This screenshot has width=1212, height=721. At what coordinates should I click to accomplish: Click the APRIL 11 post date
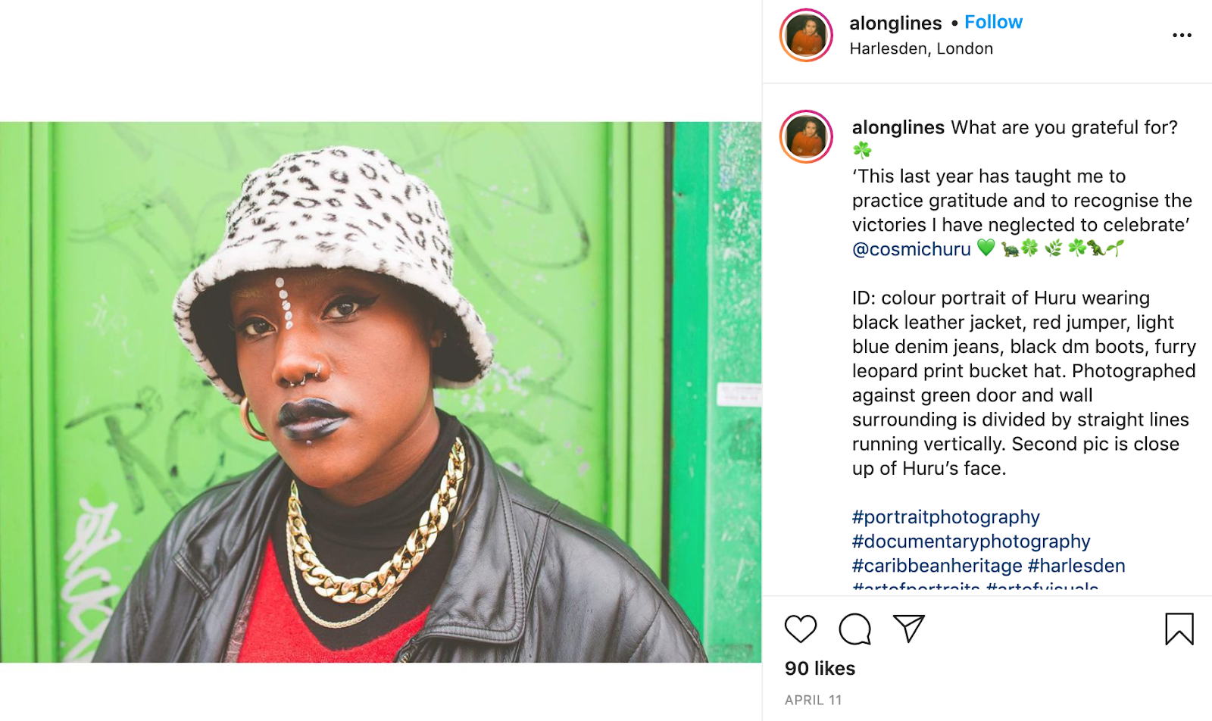(x=813, y=701)
